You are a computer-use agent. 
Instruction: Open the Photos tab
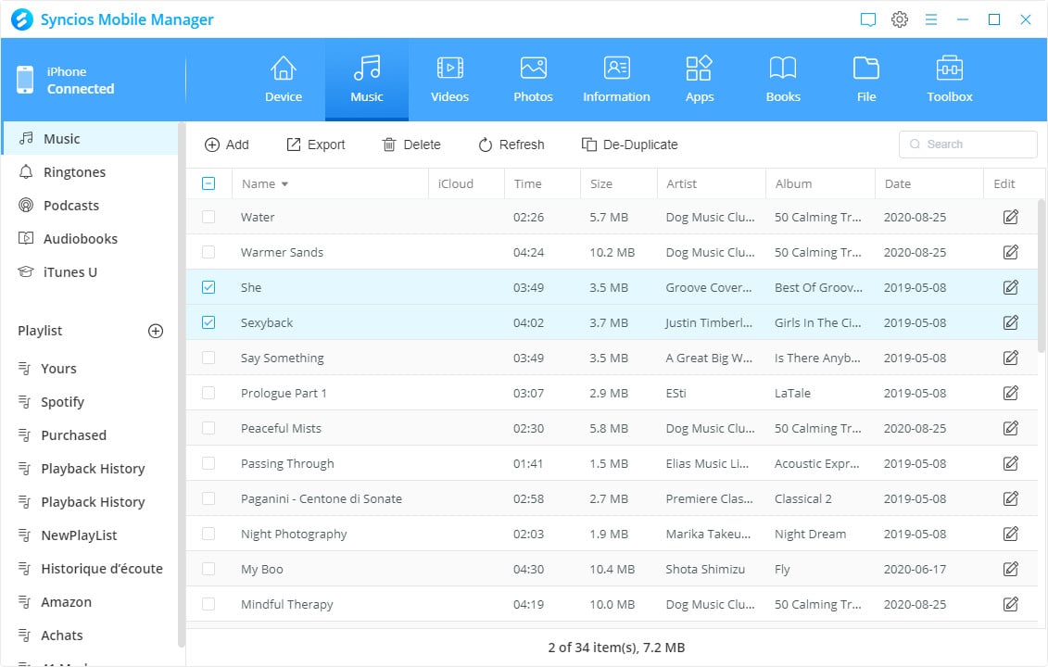coord(533,80)
